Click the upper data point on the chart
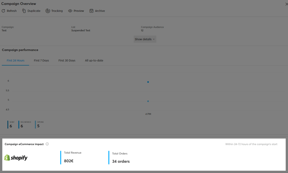The height and width of the screenshot is (173, 288). [148, 82]
